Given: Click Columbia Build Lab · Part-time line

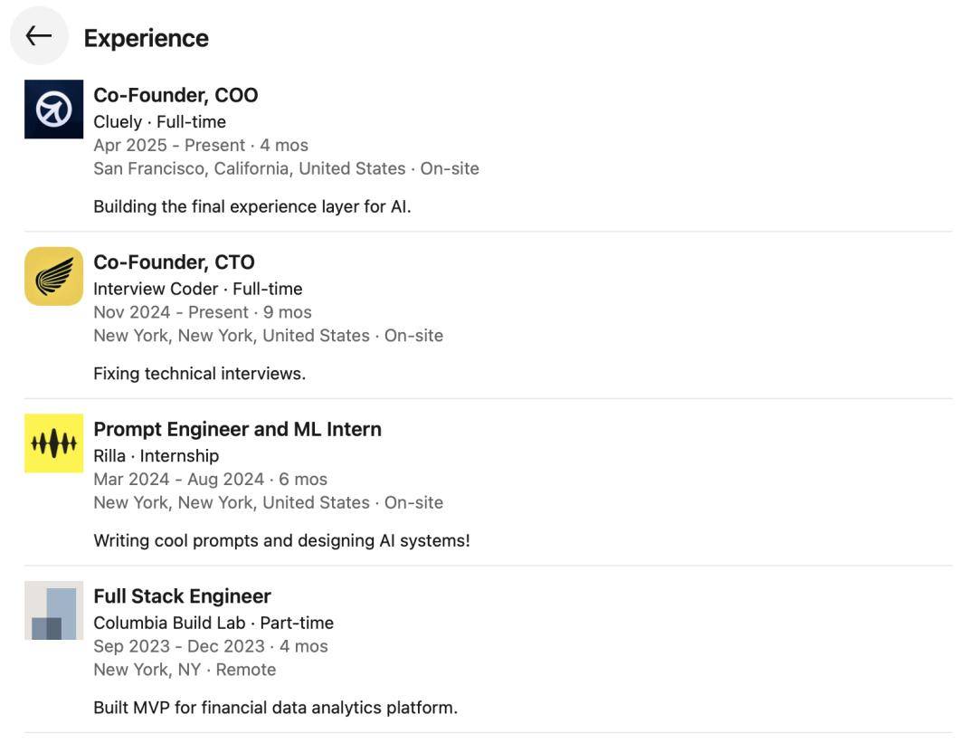Looking at the screenshot, I should 213,623.
